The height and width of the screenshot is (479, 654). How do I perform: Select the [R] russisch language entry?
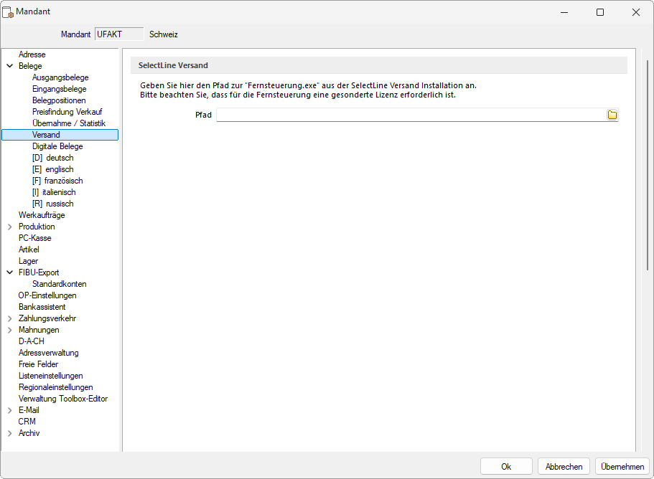(53, 204)
